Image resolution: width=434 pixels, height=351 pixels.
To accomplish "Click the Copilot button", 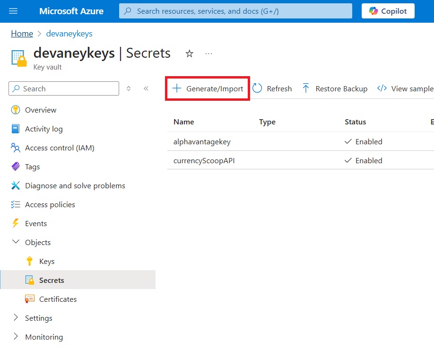I will (x=388, y=11).
